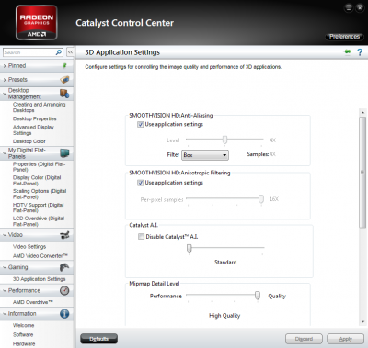Screen dimensions: 368x348
Task: Click the blue Information icon
Action: tap(64, 314)
